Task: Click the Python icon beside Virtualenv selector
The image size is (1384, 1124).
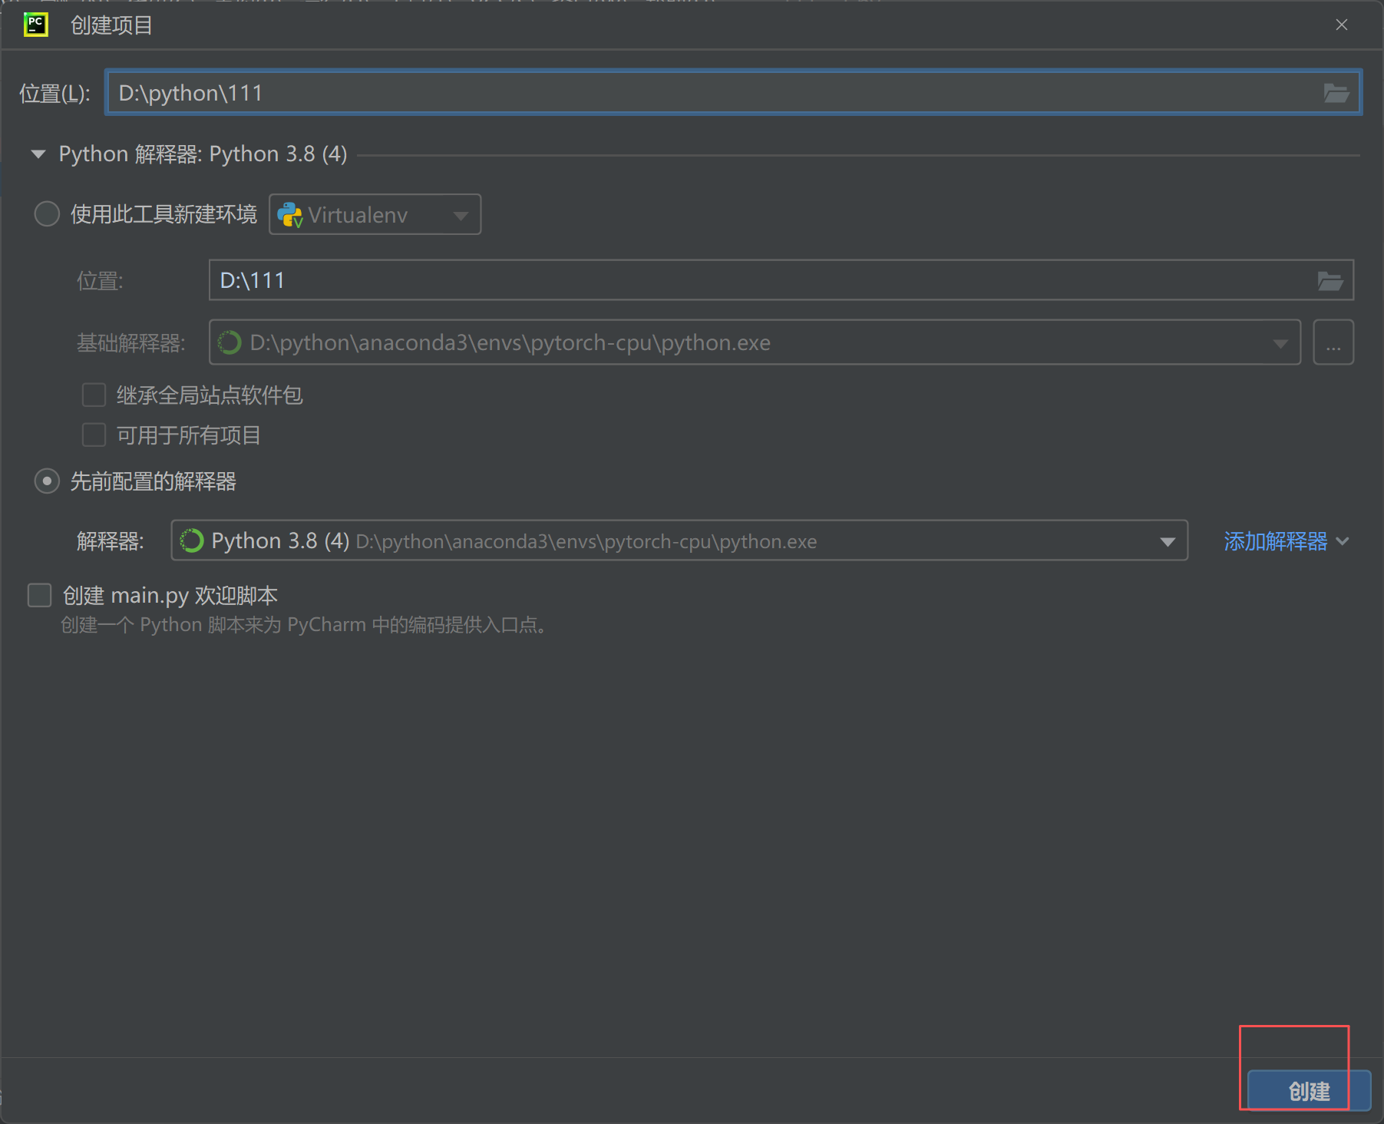Action: 289,215
